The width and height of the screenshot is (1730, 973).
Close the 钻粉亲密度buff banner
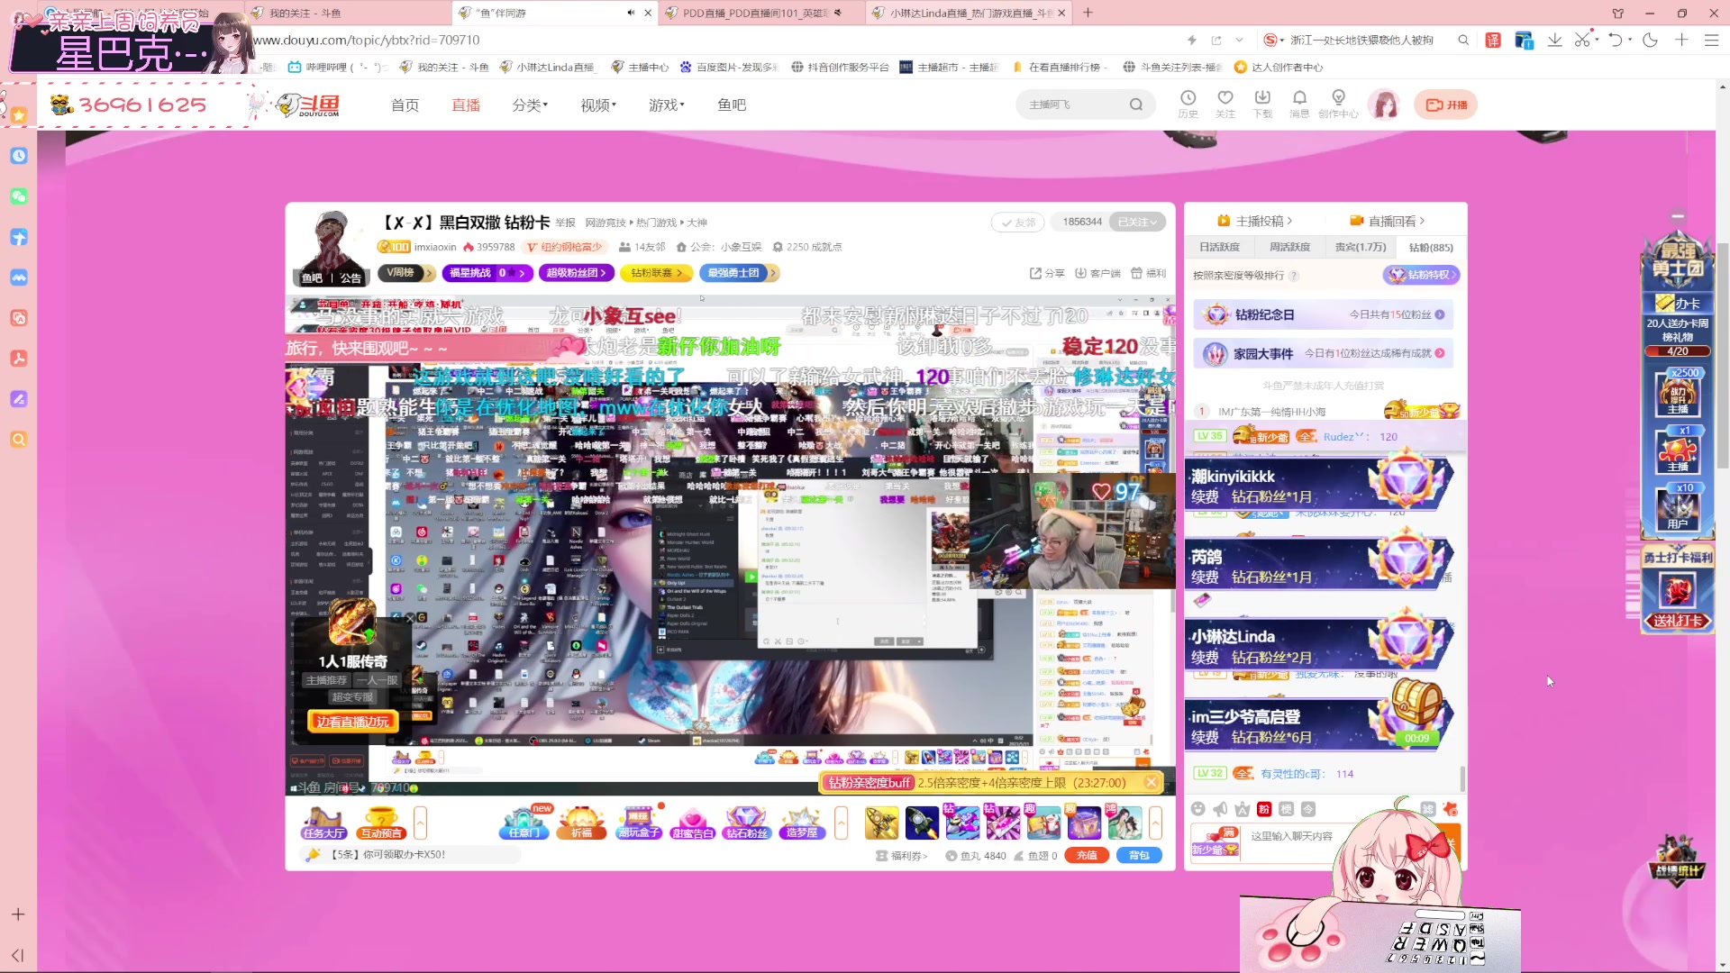click(1151, 782)
